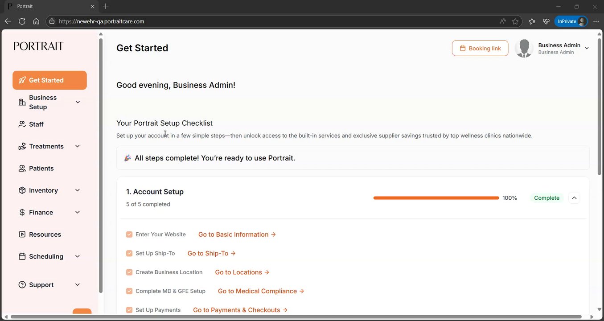Click the Account Setup progress bar

[436, 198]
